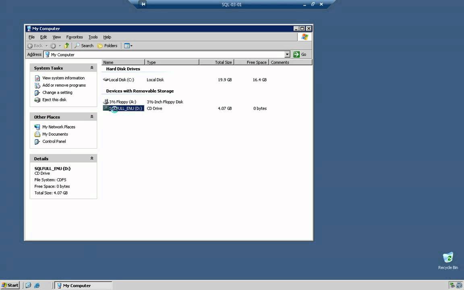Go up one folder level icon
Screen dimensions: 464x290
[x=66, y=46]
